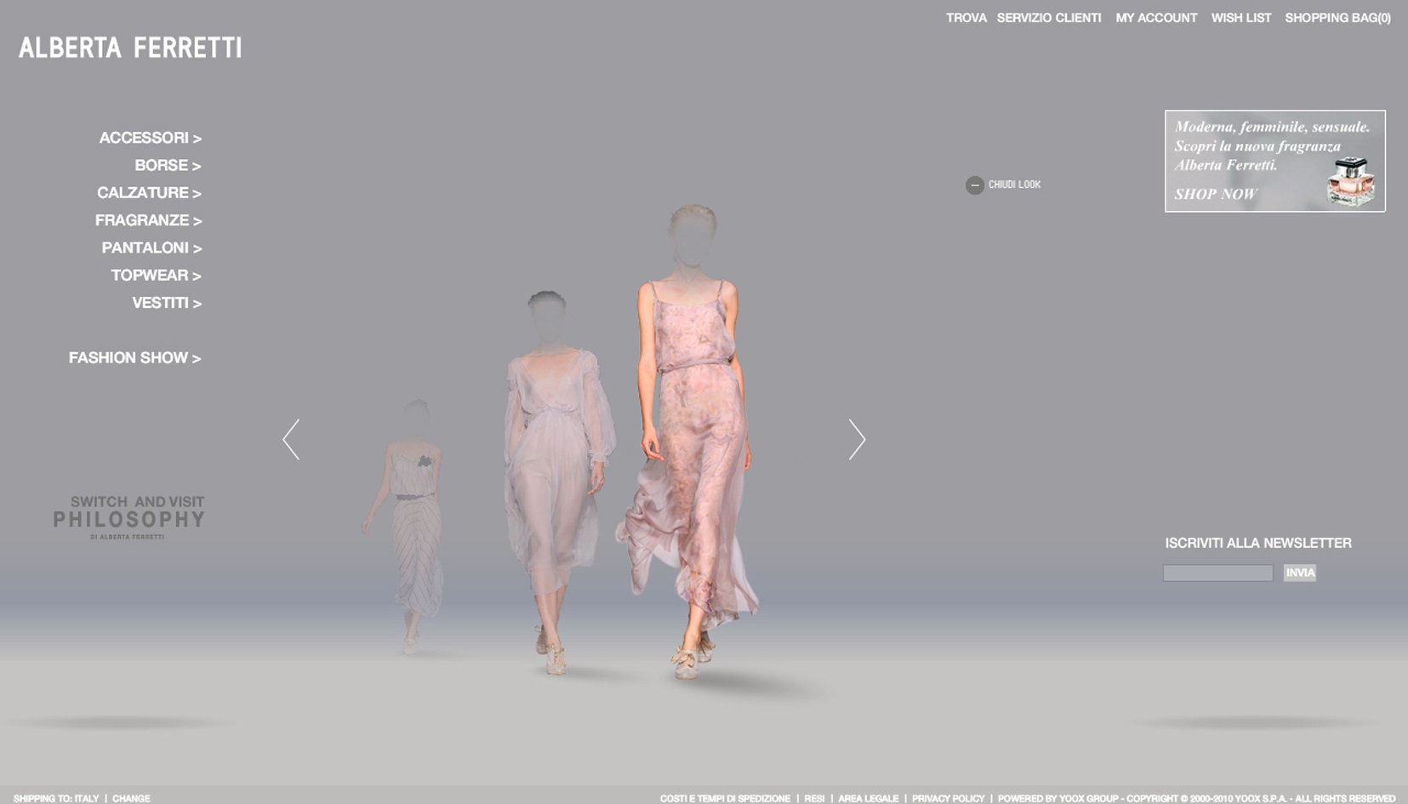Select the front model in pink dress
This screenshot has height=804, width=1408.
[691, 442]
